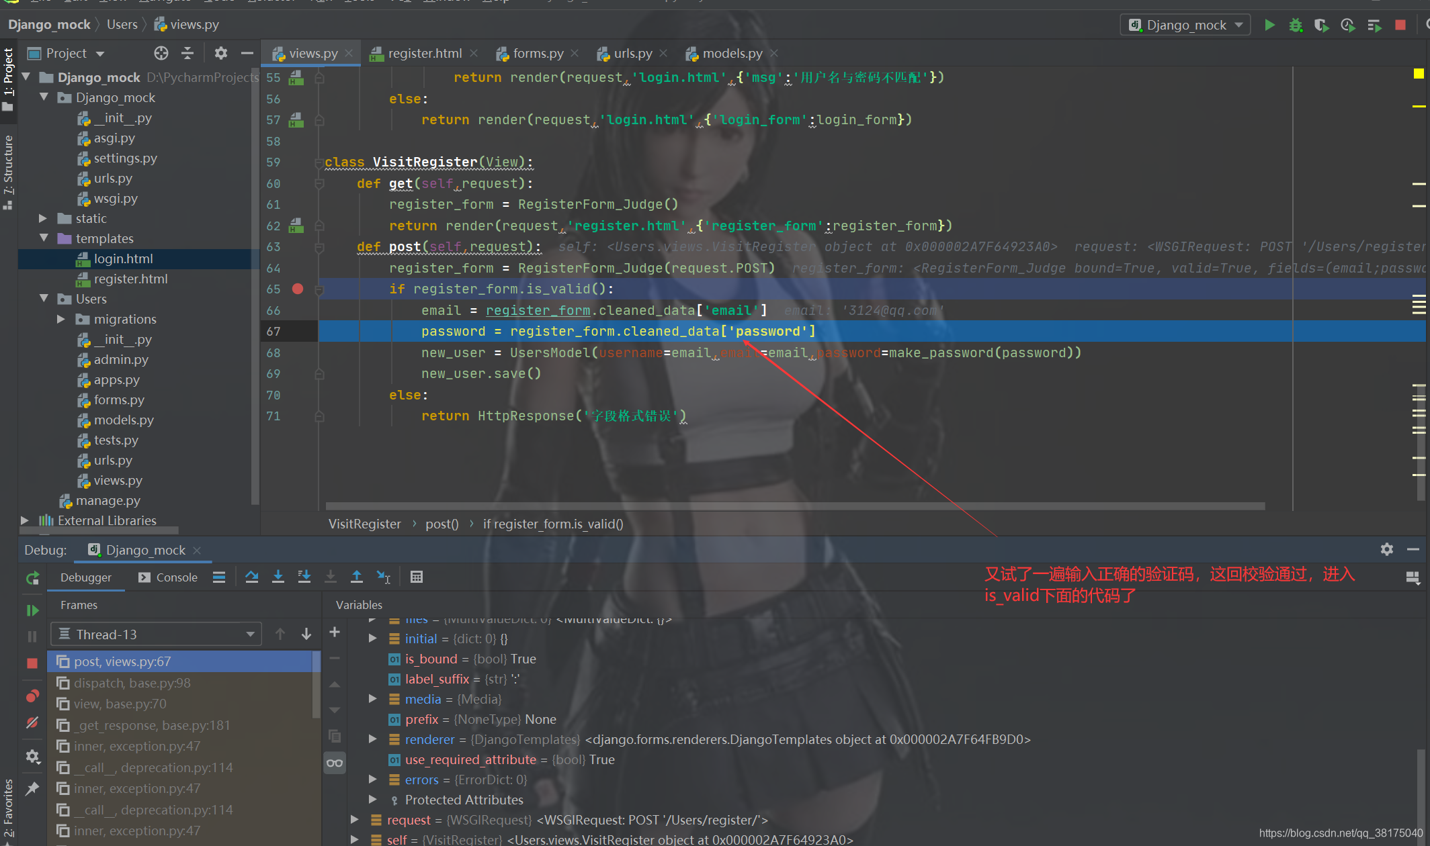Open Console tab in debugger
Viewport: 1430px width, 846px height.
pyautogui.click(x=168, y=577)
